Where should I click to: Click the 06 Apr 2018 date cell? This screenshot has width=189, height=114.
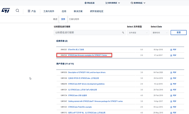[158, 50]
